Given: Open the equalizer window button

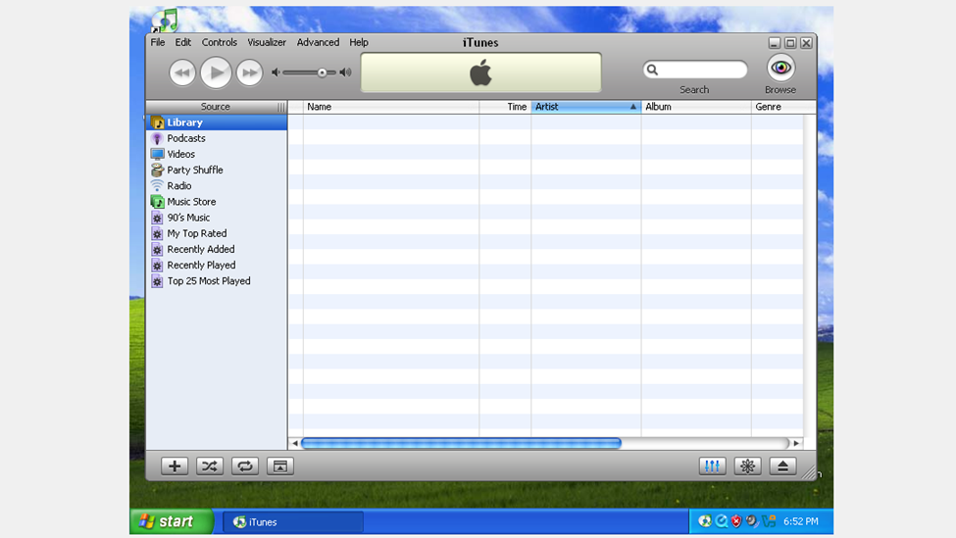Looking at the screenshot, I should coord(713,466).
